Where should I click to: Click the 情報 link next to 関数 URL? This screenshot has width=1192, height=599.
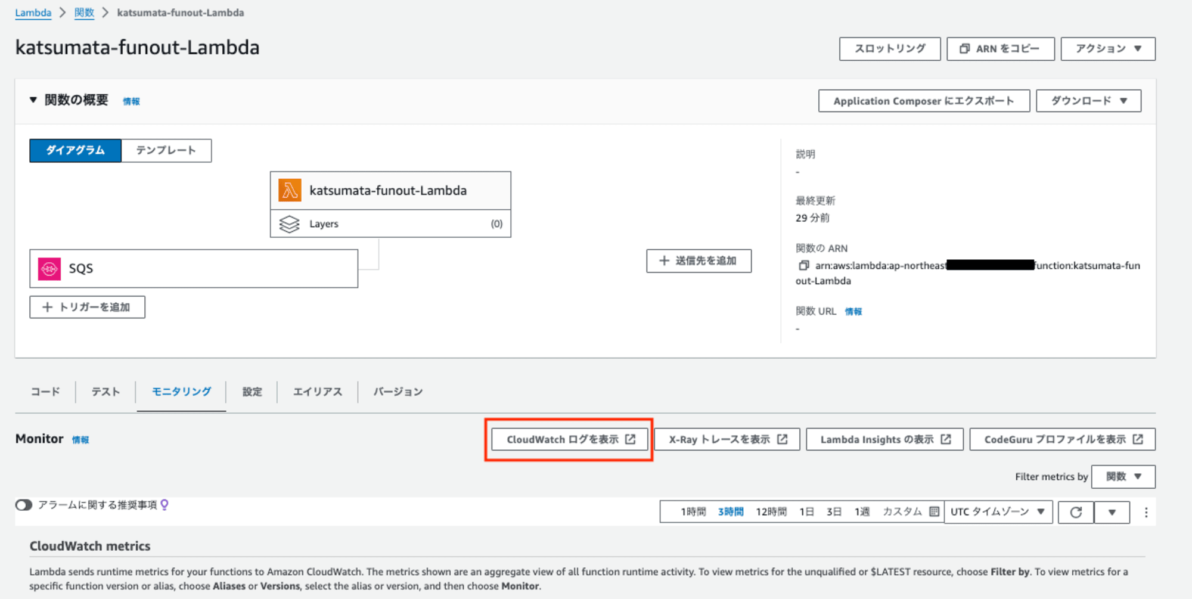click(x=853, y=311)
